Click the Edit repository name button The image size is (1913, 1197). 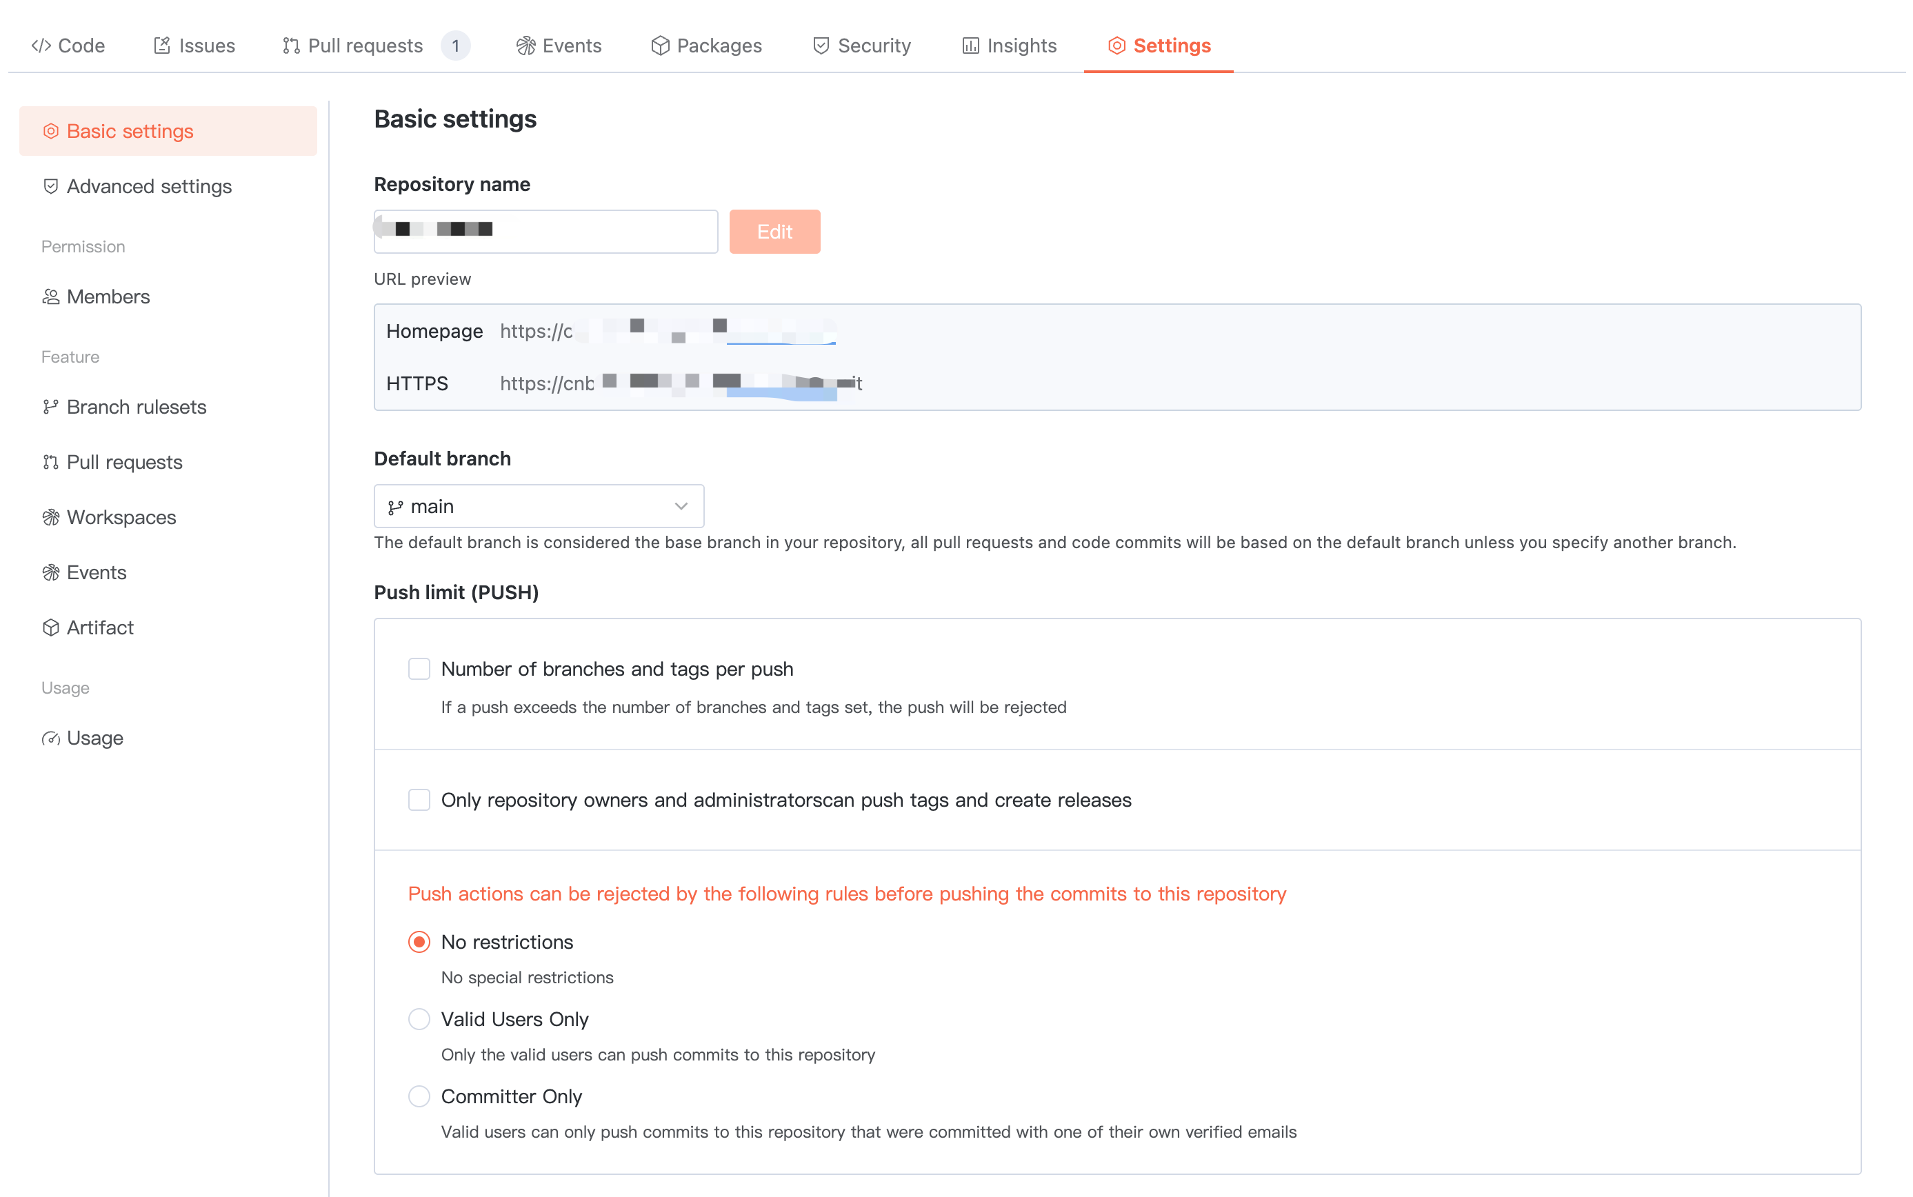pos(774,232)
